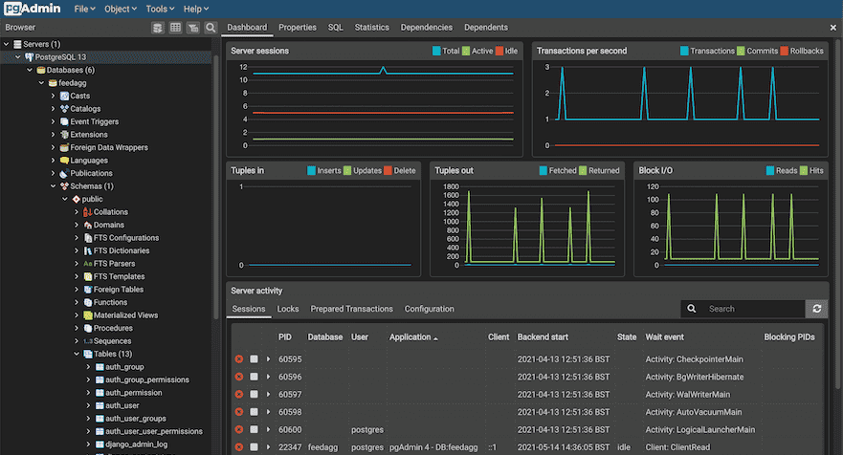Click the Collations node icon
843x455 pixels.
(88, 211)
